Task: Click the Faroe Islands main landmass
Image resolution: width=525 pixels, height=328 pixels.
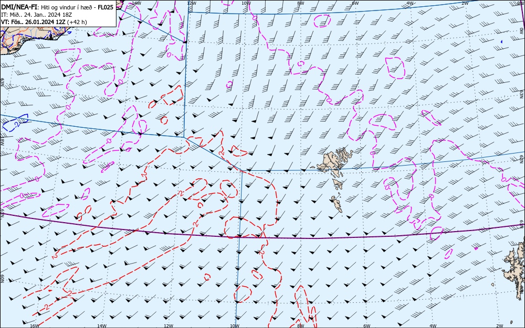Action: (x=330, y=161)
